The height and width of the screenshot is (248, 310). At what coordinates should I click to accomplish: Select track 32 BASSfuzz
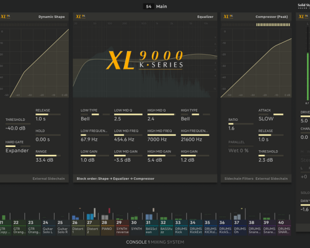pyautogui.click(x=166, y=228)
